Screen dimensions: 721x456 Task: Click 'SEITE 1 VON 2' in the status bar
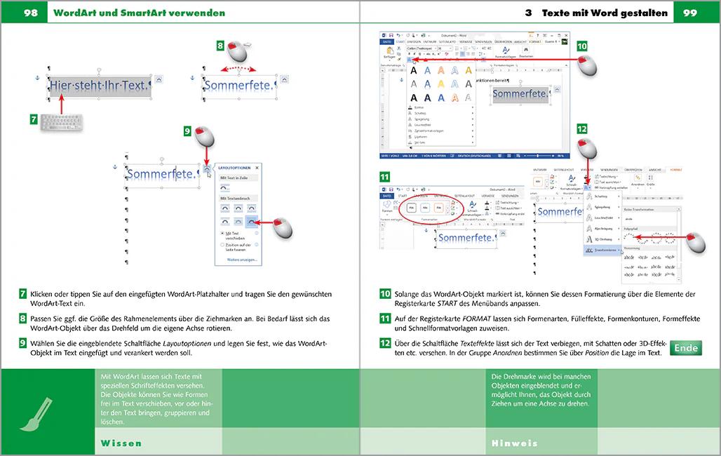pos(390,156)
